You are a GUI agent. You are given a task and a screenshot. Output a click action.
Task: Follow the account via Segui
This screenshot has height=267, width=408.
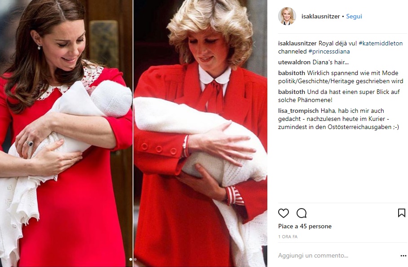pos(354,16)
